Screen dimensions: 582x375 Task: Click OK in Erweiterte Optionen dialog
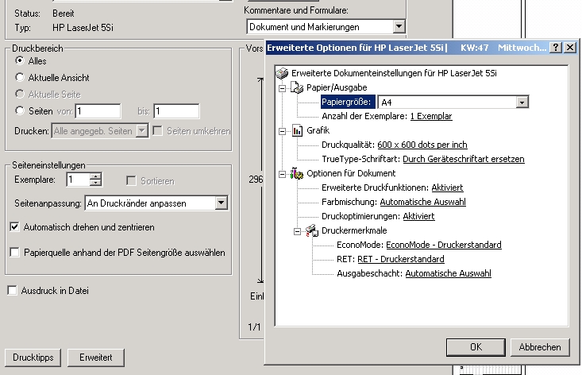point(476,347)
